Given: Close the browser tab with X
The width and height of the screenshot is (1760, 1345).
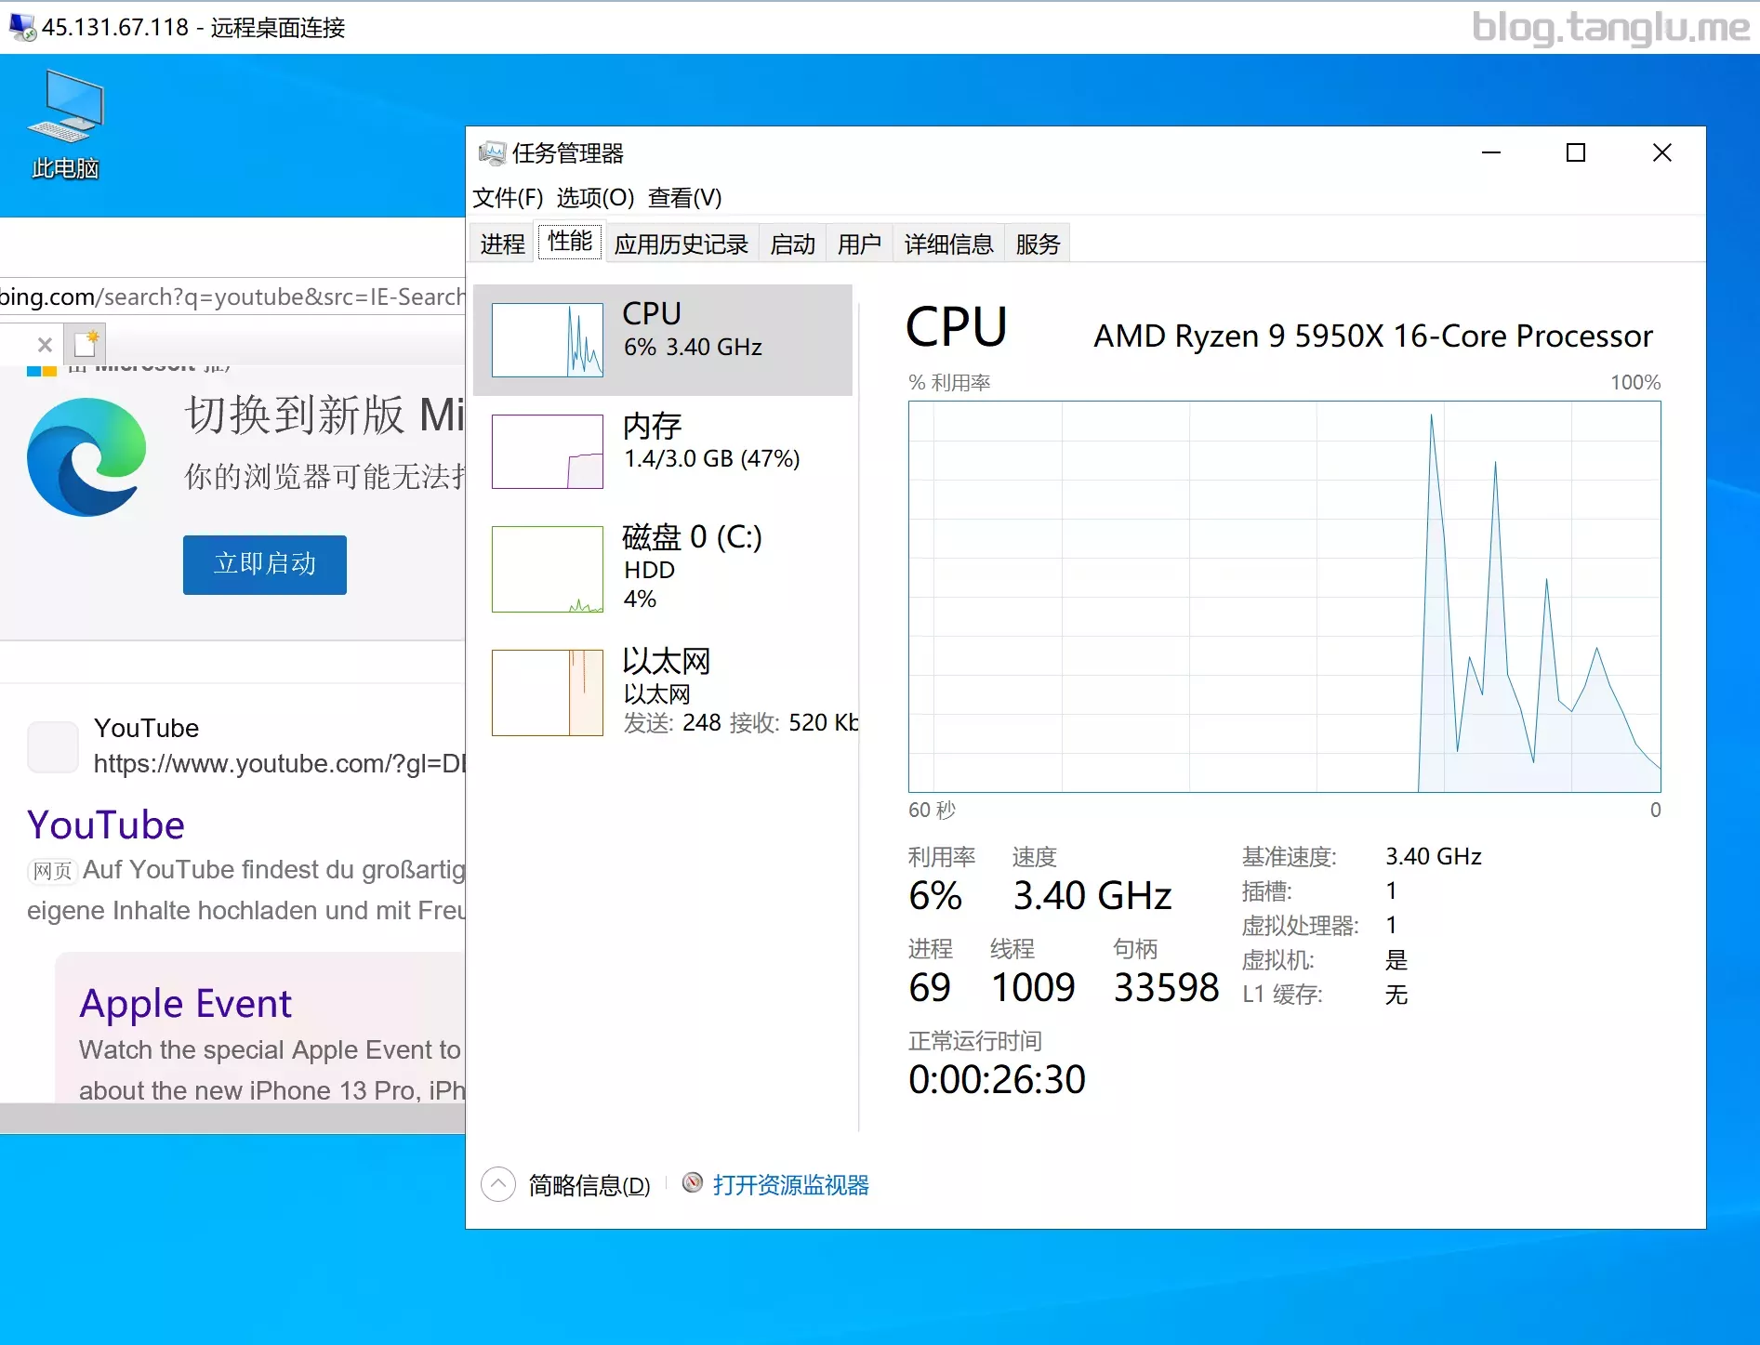Looking at the screenshot, I should click(45, 345).
